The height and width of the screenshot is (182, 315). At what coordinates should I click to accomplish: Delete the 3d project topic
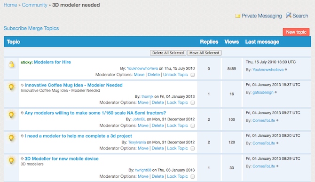(157, 148)
